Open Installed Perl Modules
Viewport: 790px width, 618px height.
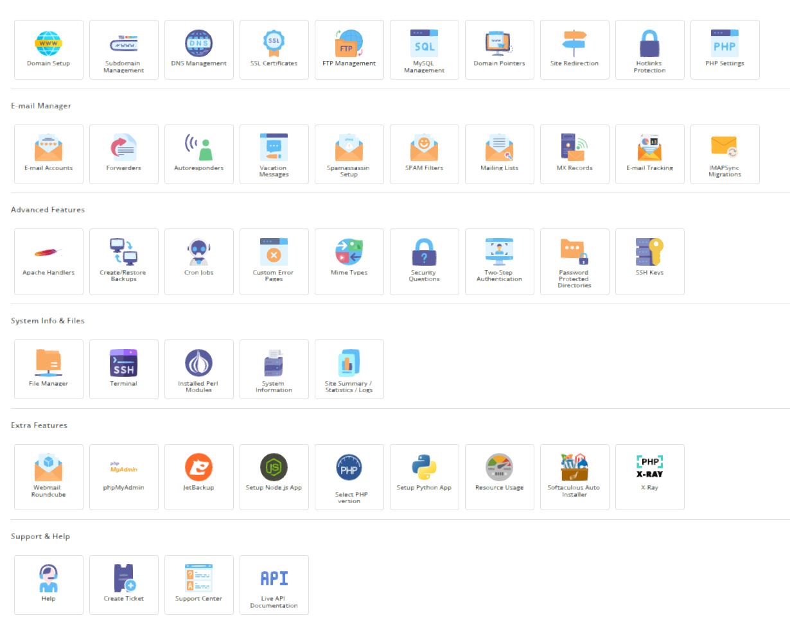tap(199, 369)
